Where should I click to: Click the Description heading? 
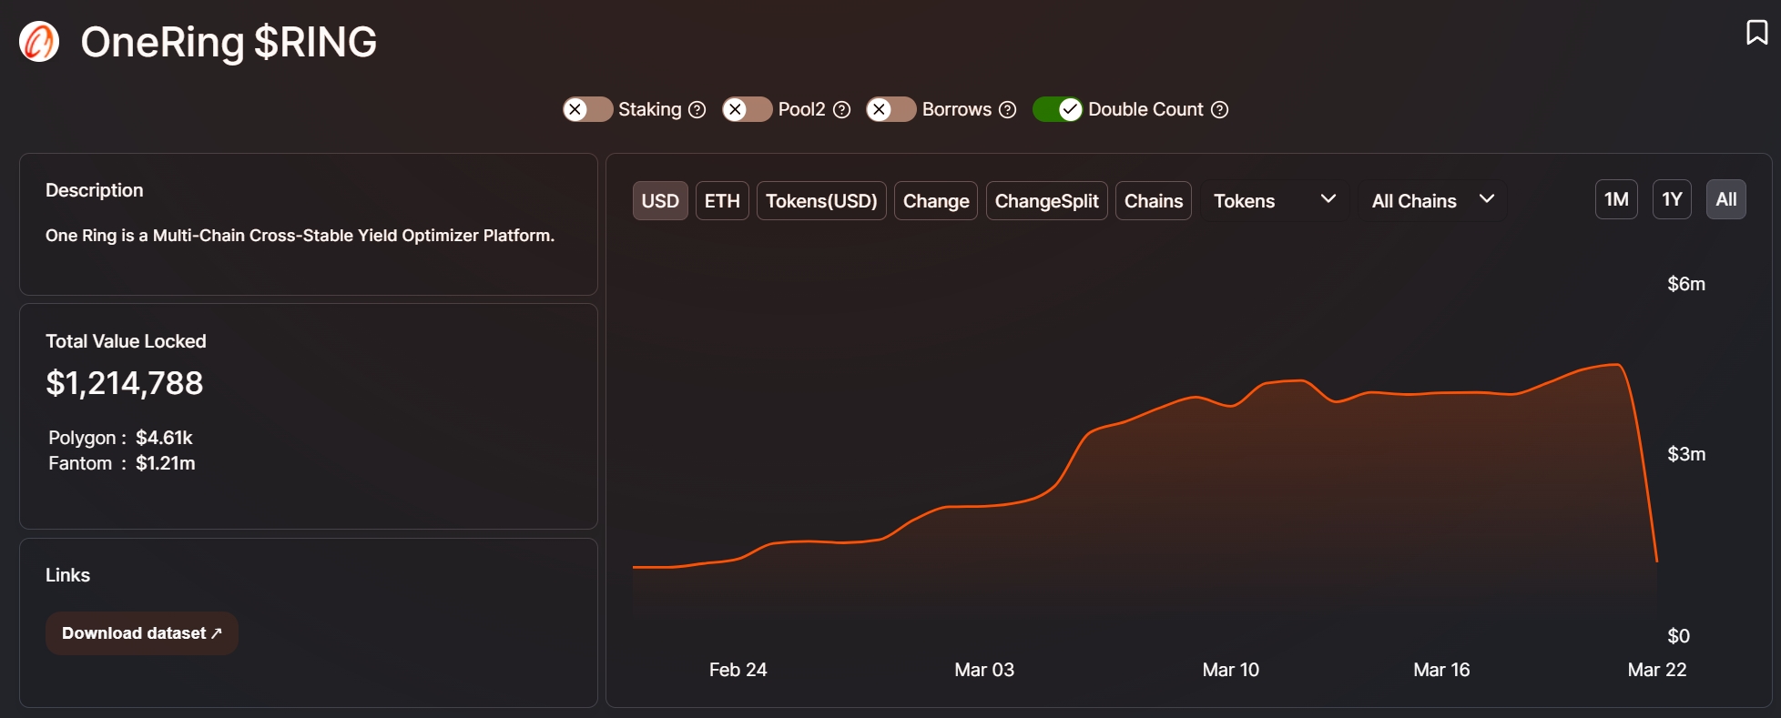95,190
